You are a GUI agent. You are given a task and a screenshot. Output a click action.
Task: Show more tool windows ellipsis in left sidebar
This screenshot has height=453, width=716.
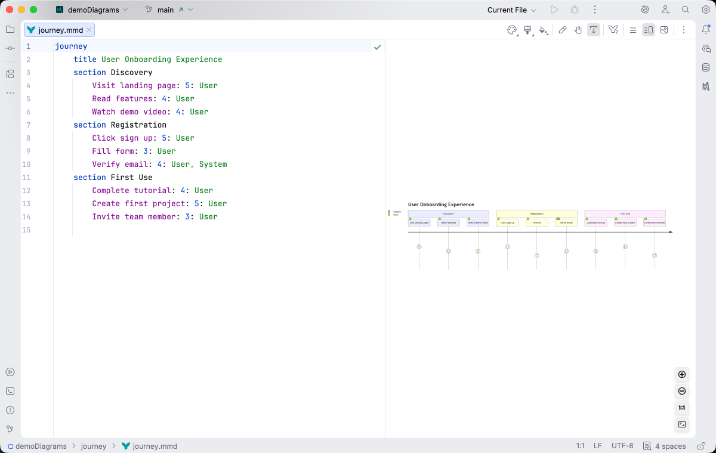click(x=10, y=93)
